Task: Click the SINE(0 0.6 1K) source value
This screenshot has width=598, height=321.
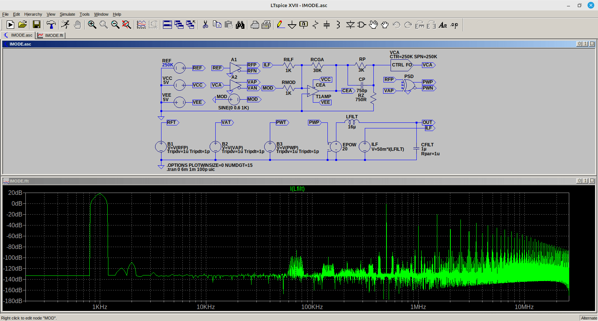Action: tap(234, 108)
